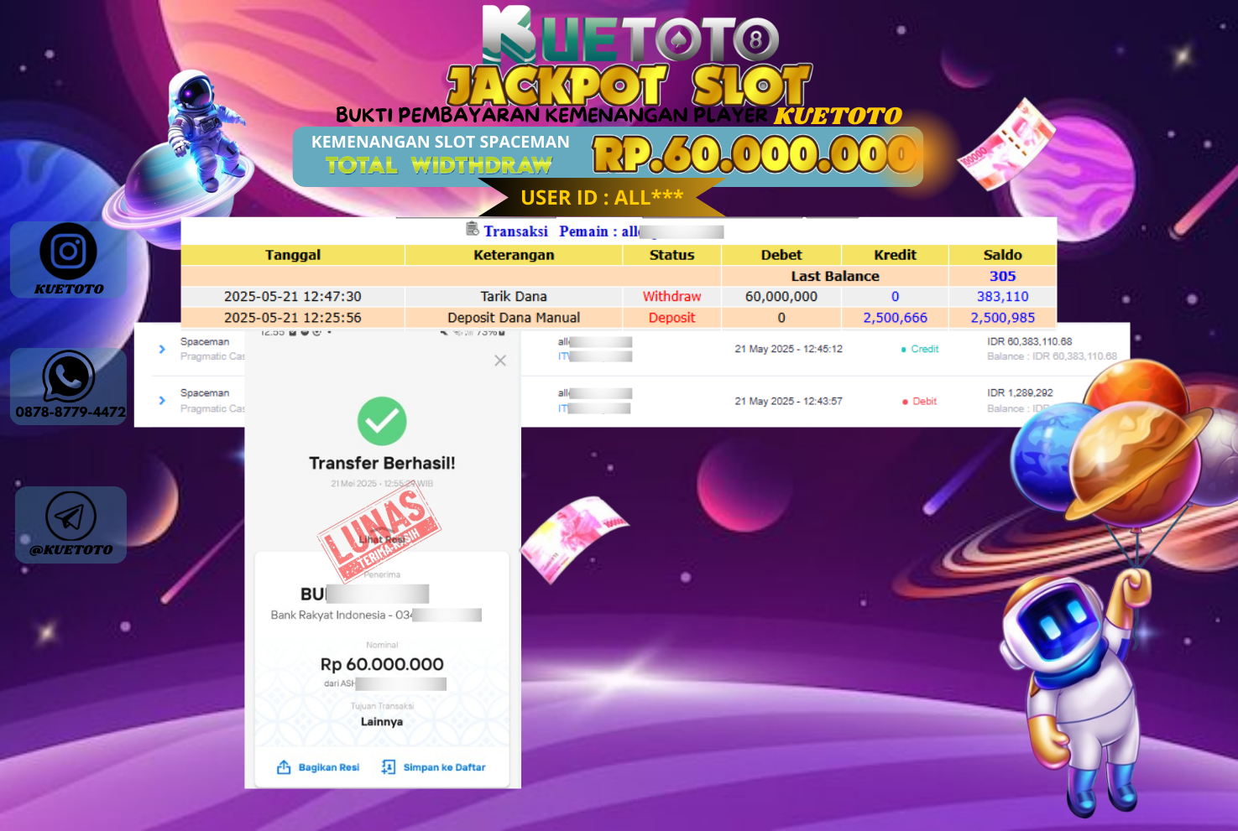Click the Deposit status link

(671, 318)
